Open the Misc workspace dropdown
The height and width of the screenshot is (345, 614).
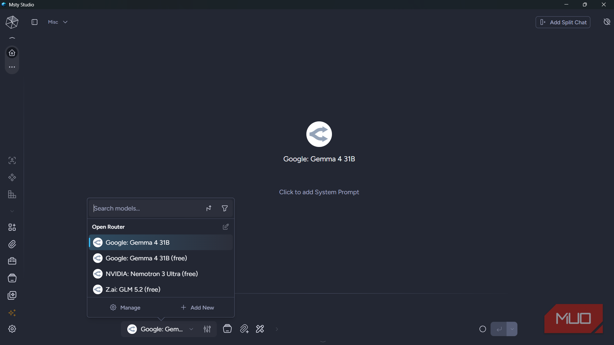[x=58, y=22]
